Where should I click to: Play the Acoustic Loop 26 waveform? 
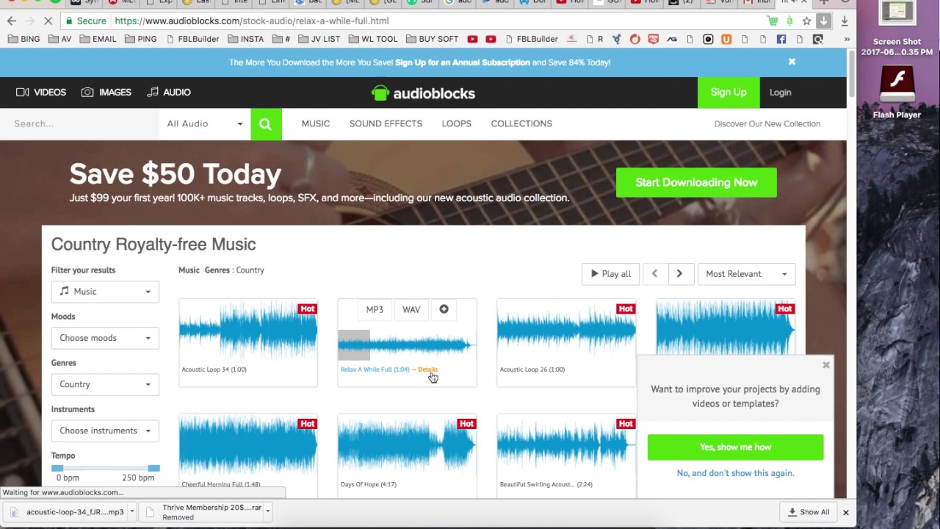(566, 331)
